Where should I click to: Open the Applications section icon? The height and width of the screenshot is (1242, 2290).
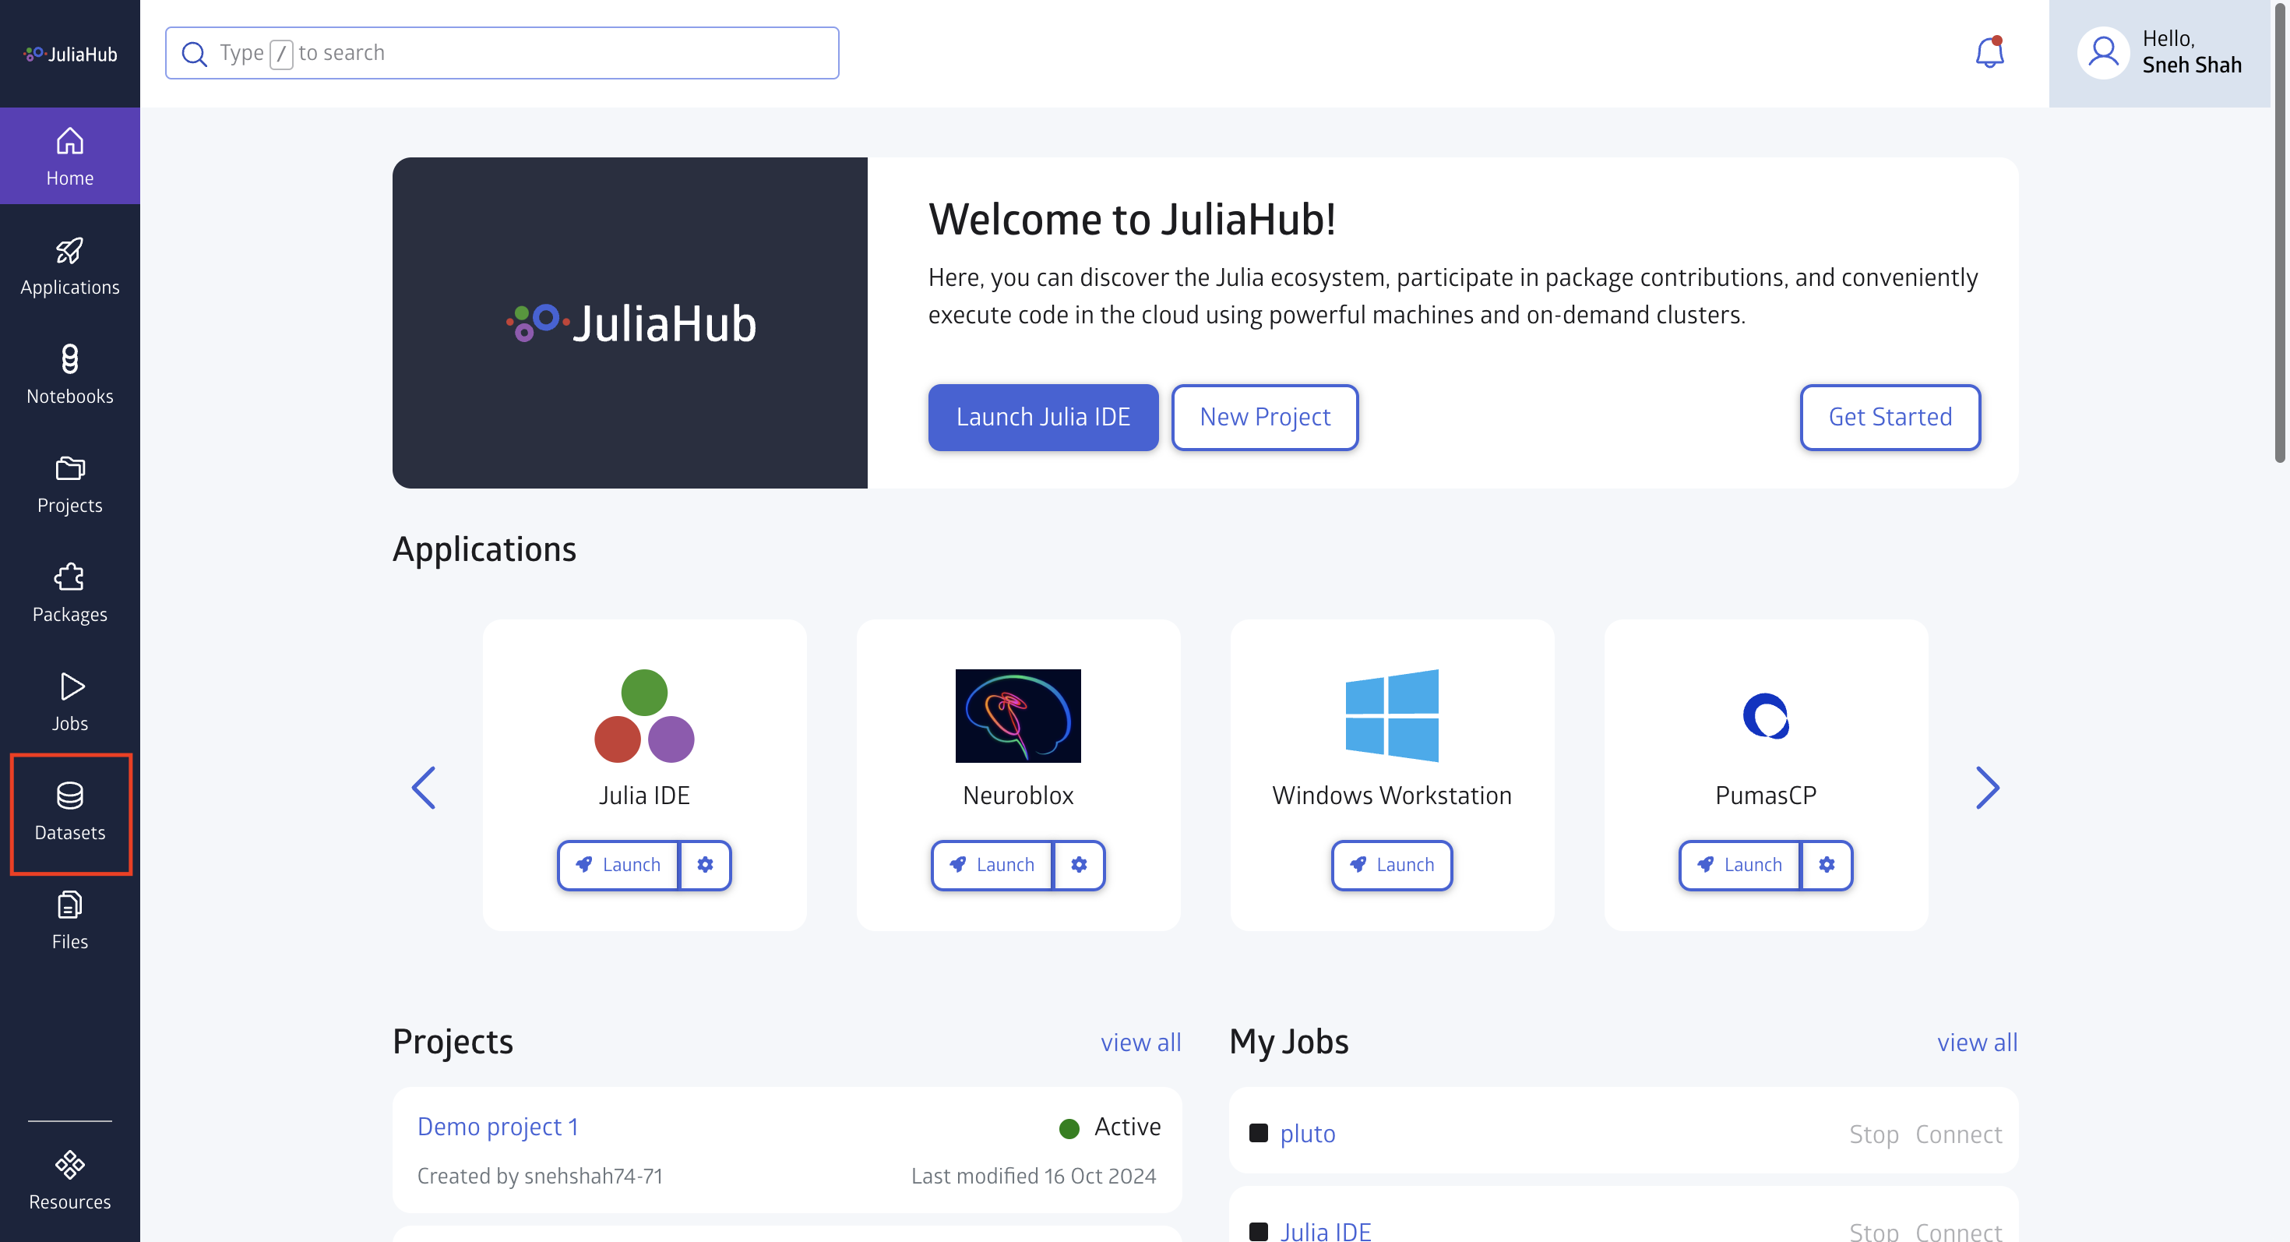point(69,249)
